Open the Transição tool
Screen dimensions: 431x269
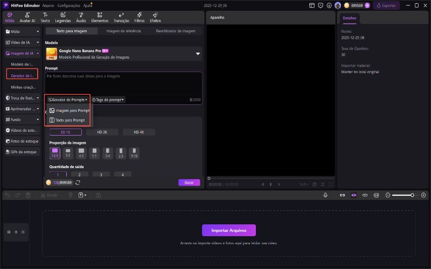[x=121, y=18]
